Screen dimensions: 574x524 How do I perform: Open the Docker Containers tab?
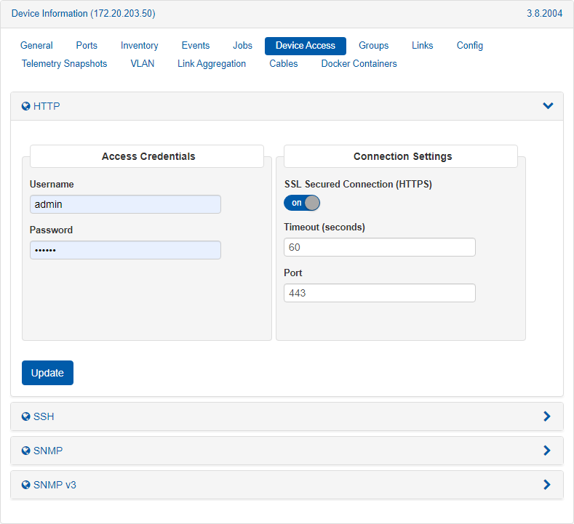(359, 64)
